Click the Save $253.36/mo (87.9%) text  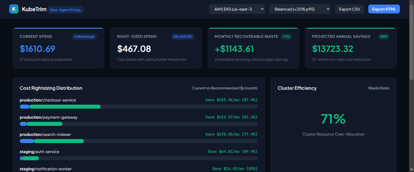pos(231,100)
